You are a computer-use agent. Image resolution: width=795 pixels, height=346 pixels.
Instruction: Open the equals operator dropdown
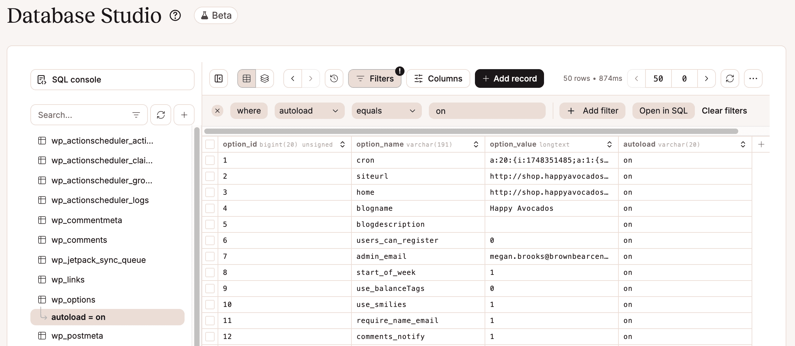pyautogui.click(x=386, y=111)
